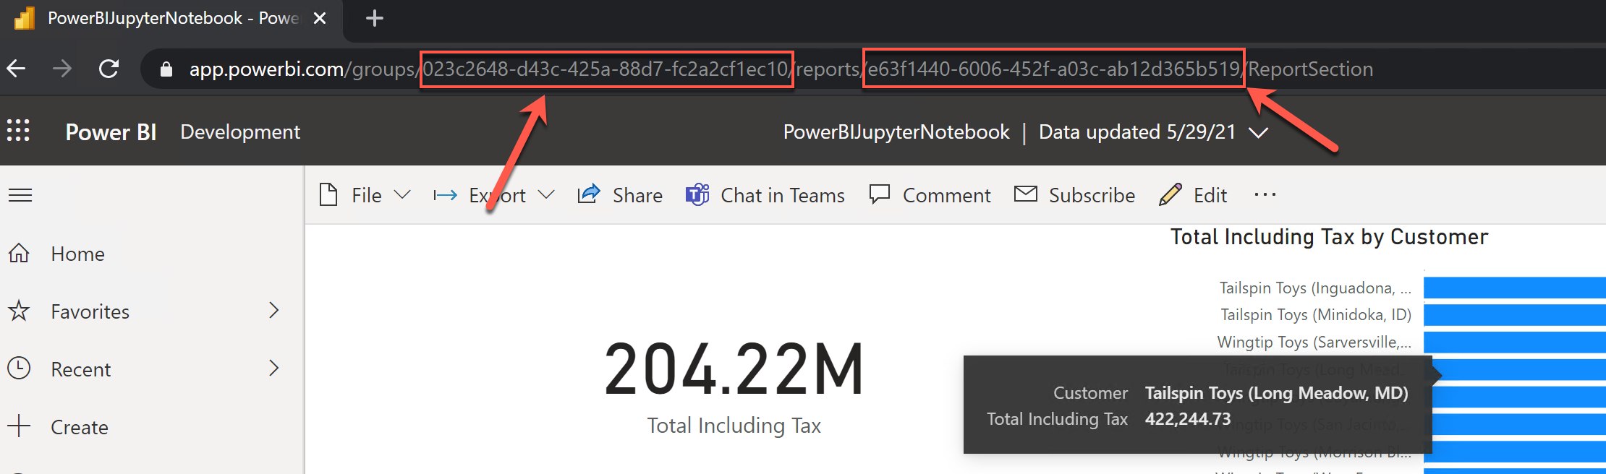
Task: Click Chat in Teams button
Action: coord(765,195)
